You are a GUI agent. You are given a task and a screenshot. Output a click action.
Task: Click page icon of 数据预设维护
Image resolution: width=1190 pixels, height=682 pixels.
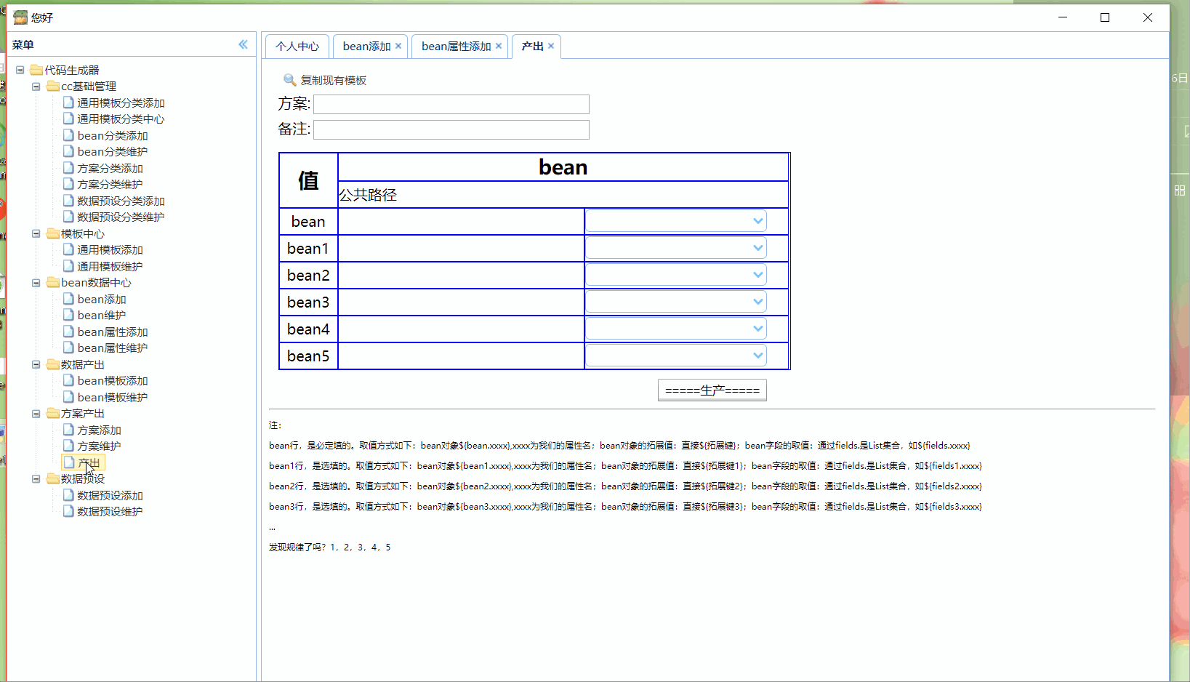coord(68,511)
